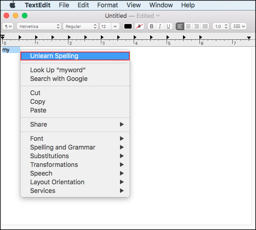Expand the Transformations submenu
The width and height of the screenshot is (256, 230).
(75, 165)
